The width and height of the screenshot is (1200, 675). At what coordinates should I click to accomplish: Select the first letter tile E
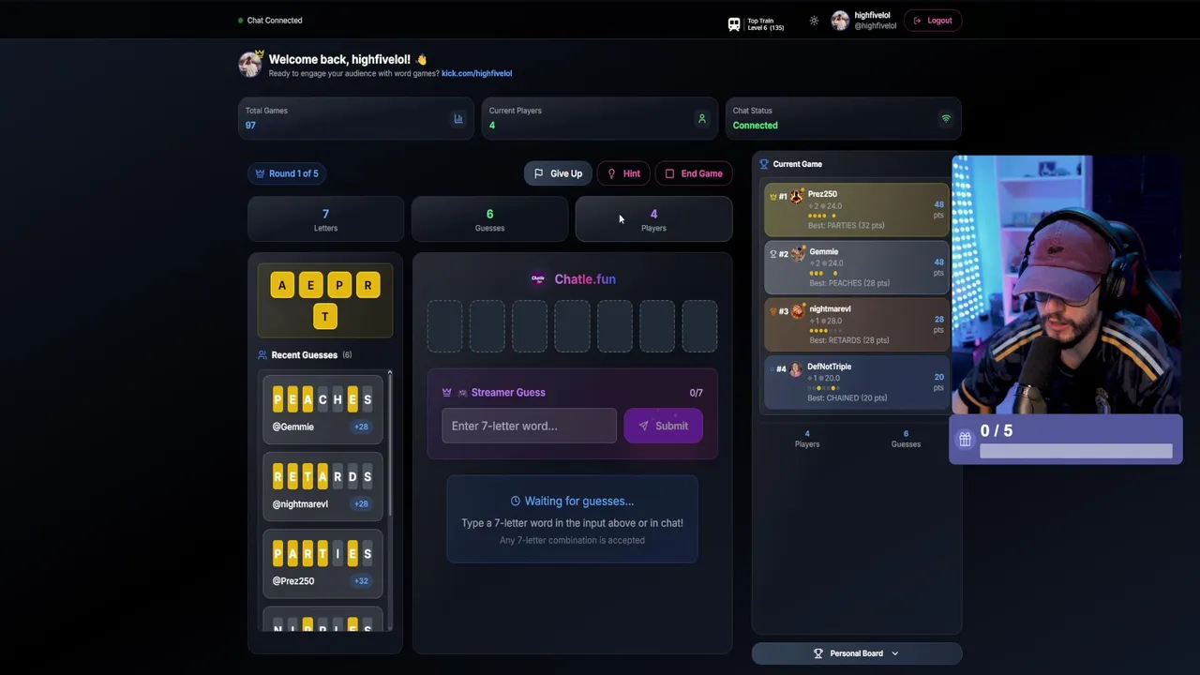coord(310,285)
